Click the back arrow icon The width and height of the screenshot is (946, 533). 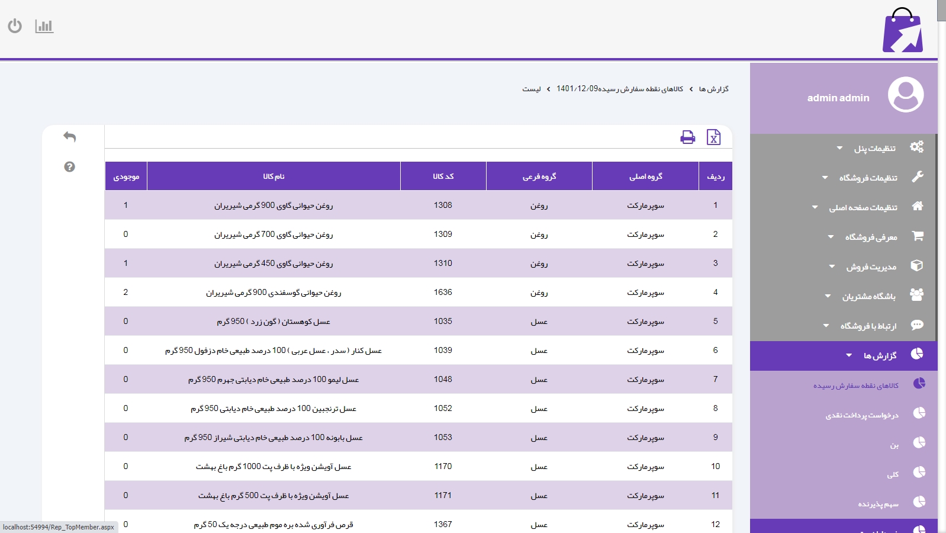(70, 137)
